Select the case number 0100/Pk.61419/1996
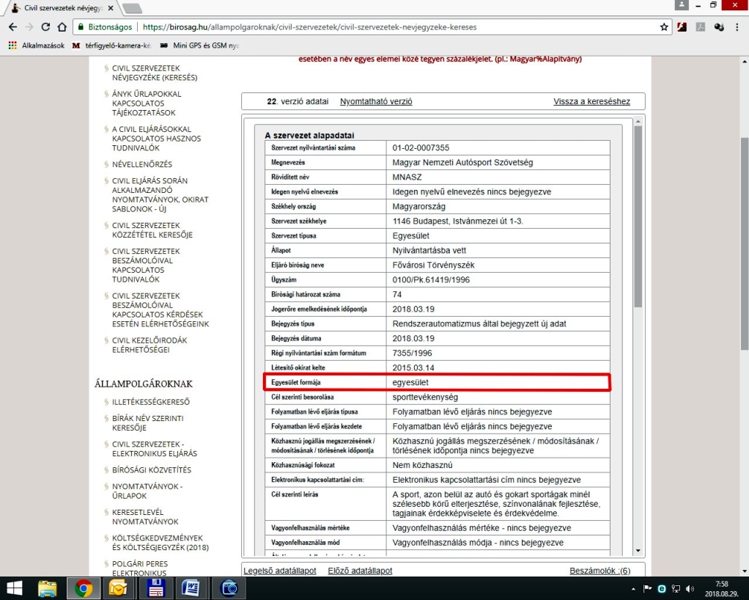 click(431, 279)
